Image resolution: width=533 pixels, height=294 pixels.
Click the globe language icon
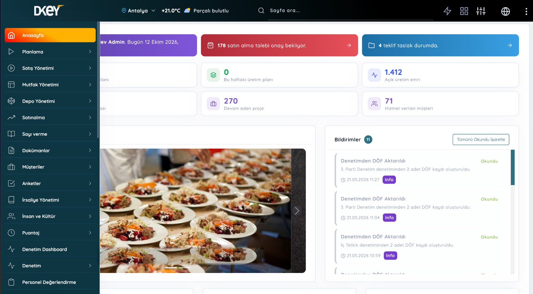pyautogui.click(x=505, y=11)
